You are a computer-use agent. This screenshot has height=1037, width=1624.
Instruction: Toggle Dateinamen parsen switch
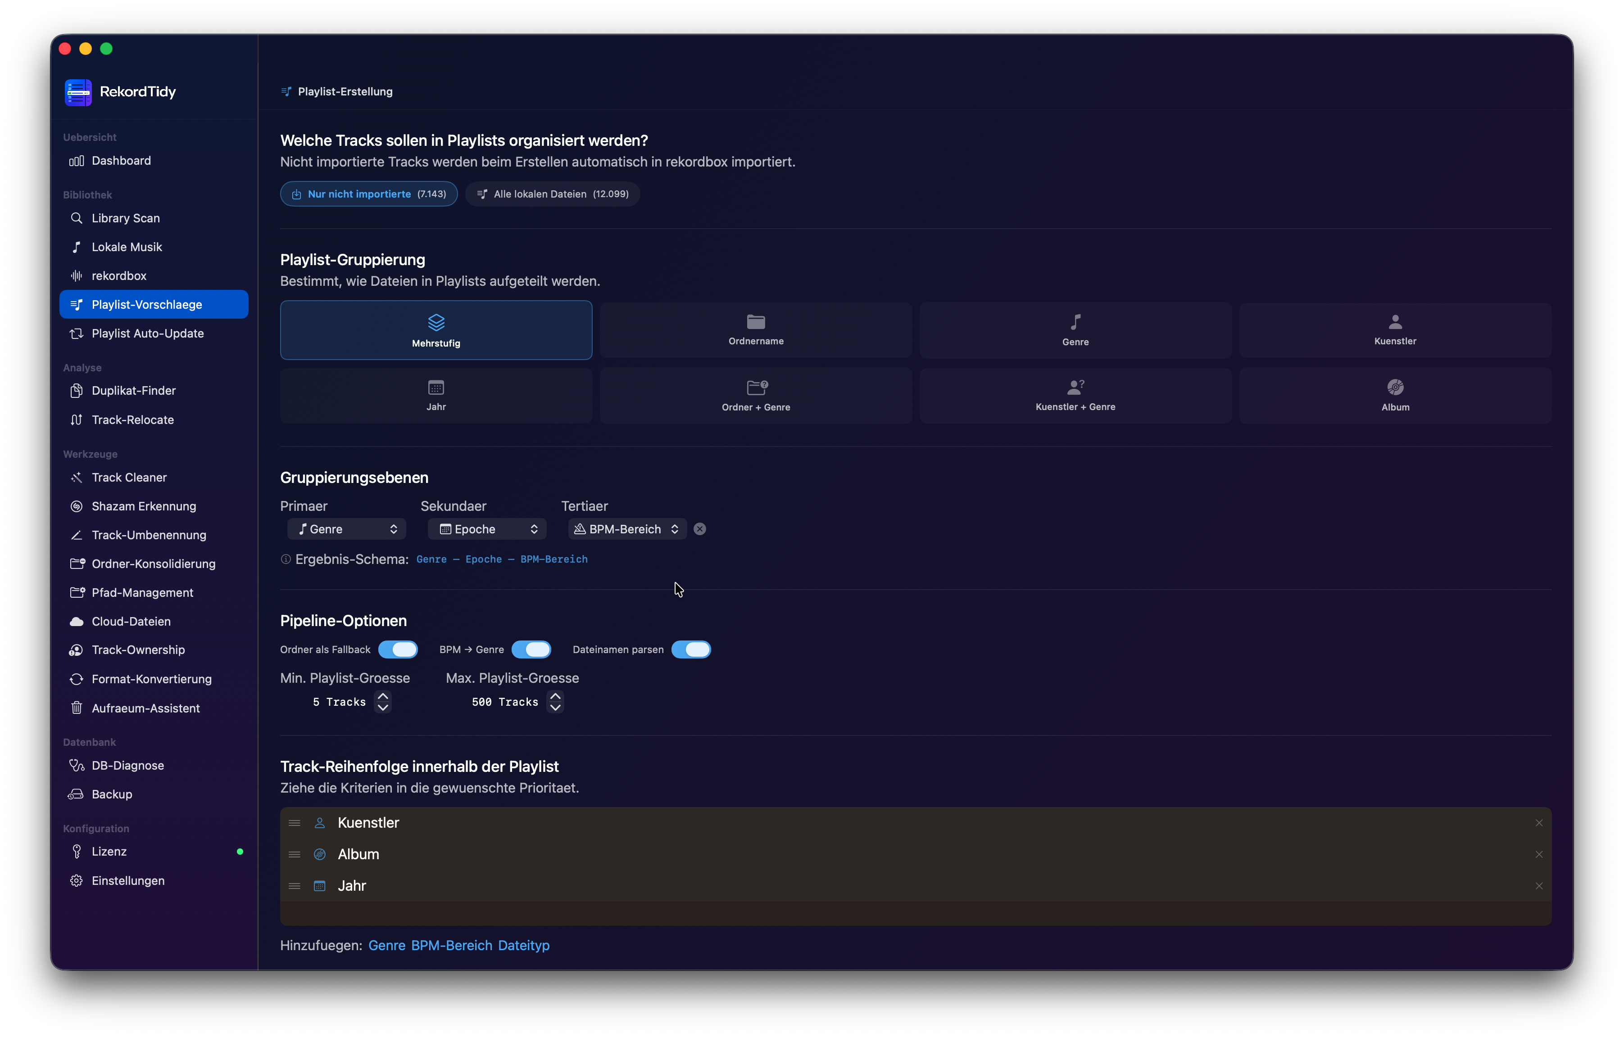pos(691,649)
